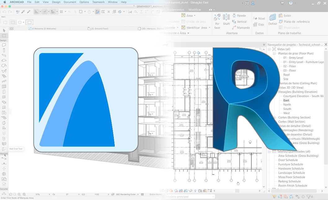Image resolution: width=328 pixels, height=200 pixels.
Task: Switch to the Modificar ribbon tab
Action: (195, 10)
